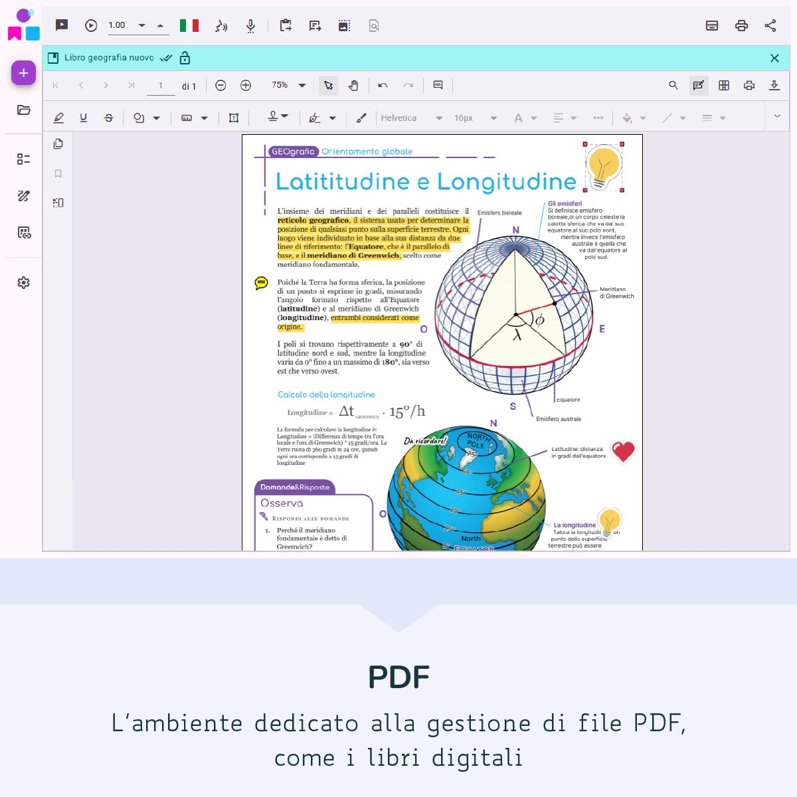Click the play button in top toolbar
797x797 pixels.
pyautogui.click(x=92, y=26)
